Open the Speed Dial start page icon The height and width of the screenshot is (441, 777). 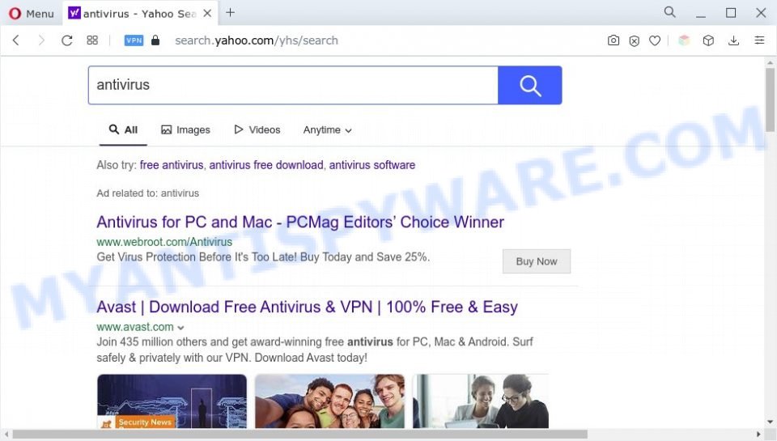point(92,40)
